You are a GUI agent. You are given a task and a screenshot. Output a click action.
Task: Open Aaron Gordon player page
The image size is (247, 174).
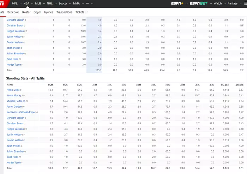[14, 107]
